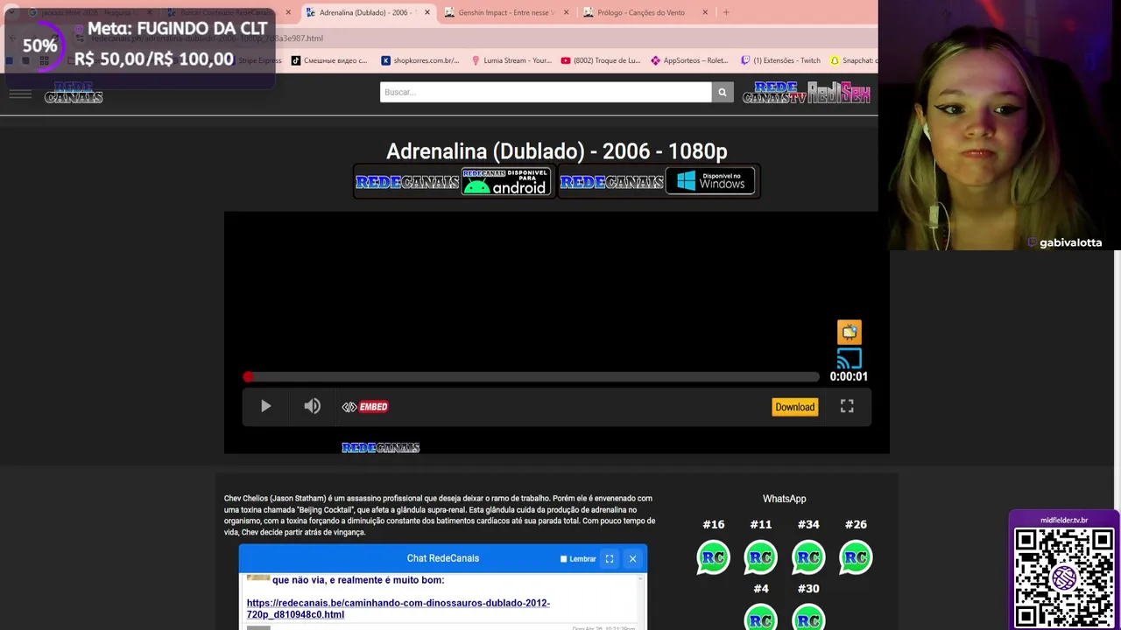Viewport: 1121px width, 630px height.
Task: Close the Chat RedeCanais window
Action: pos(632,558)
